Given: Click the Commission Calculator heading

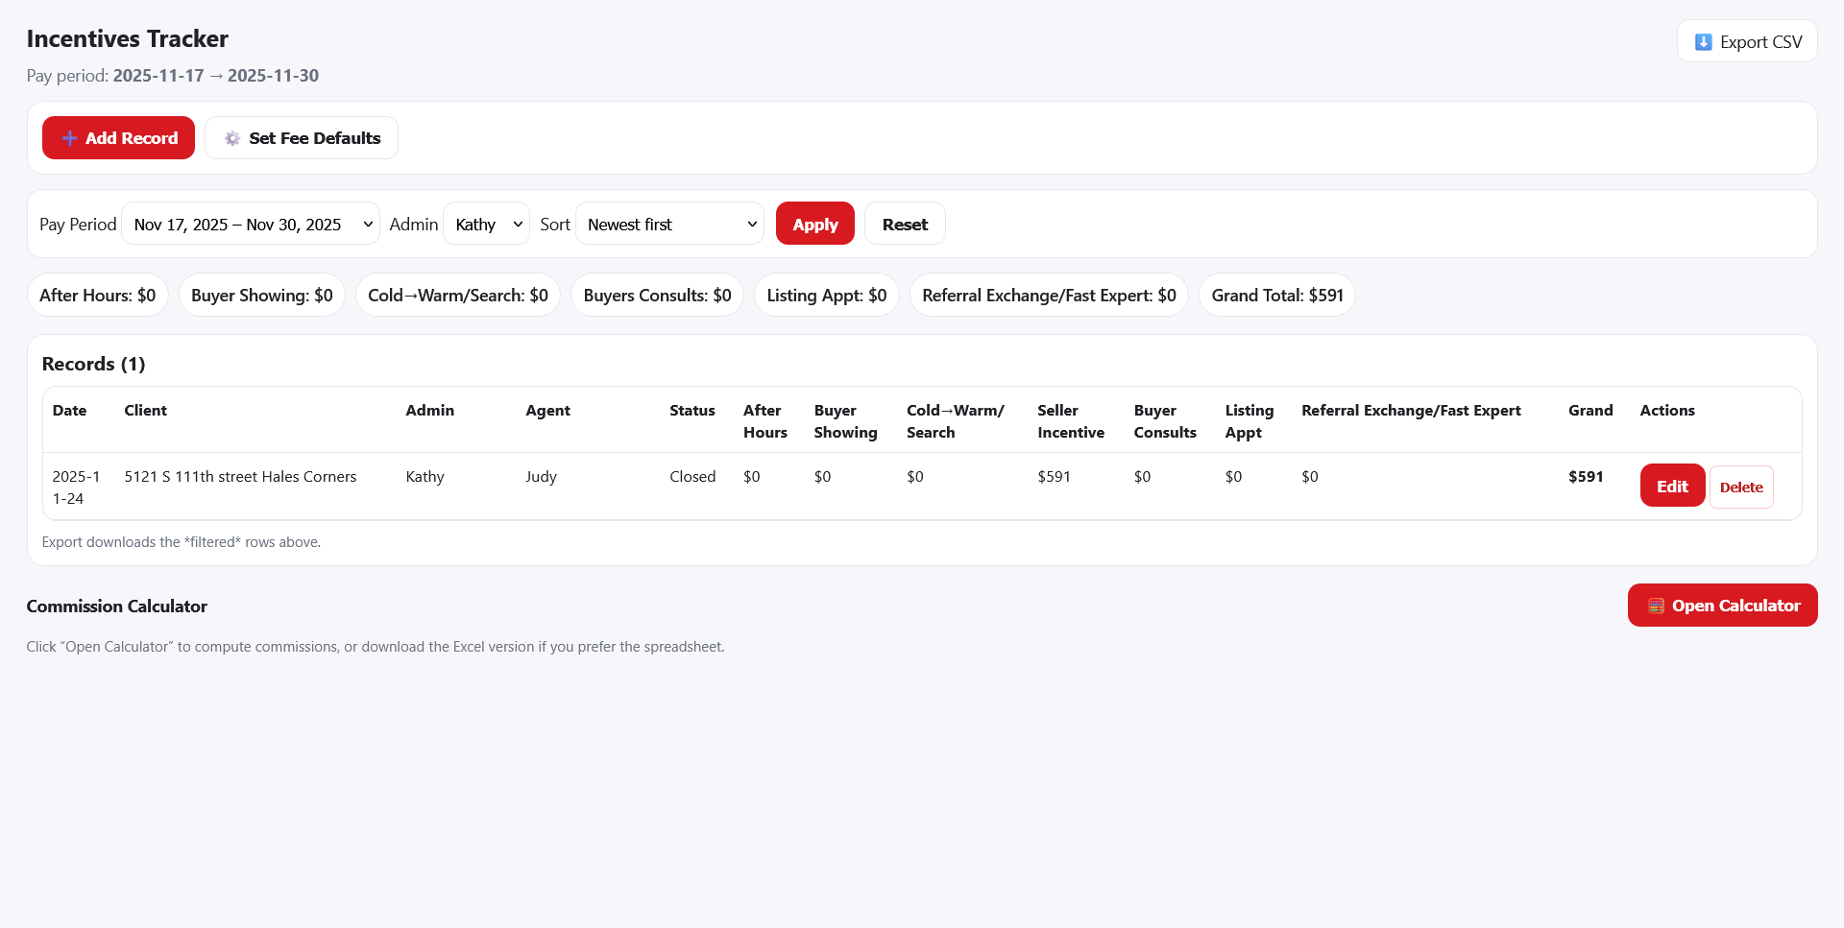Looking at the screenshot, I should point(117,606).
